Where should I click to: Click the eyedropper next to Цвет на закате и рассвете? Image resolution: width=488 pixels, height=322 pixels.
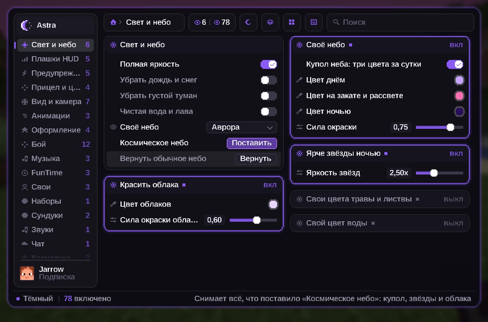click(300, 96)
